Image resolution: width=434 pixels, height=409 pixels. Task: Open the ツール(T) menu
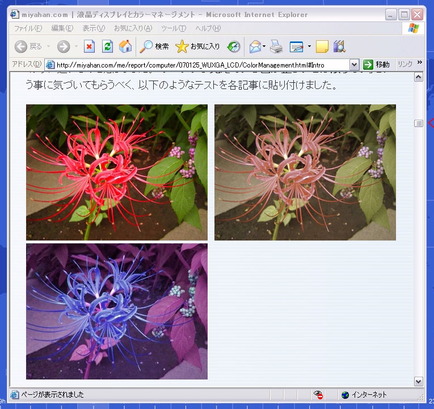tap(174, 28)
